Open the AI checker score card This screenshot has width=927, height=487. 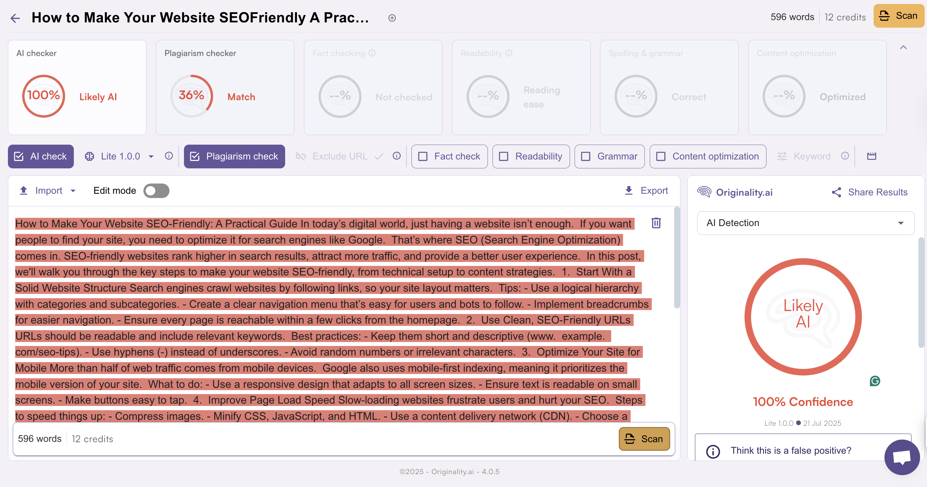[77, 87]
